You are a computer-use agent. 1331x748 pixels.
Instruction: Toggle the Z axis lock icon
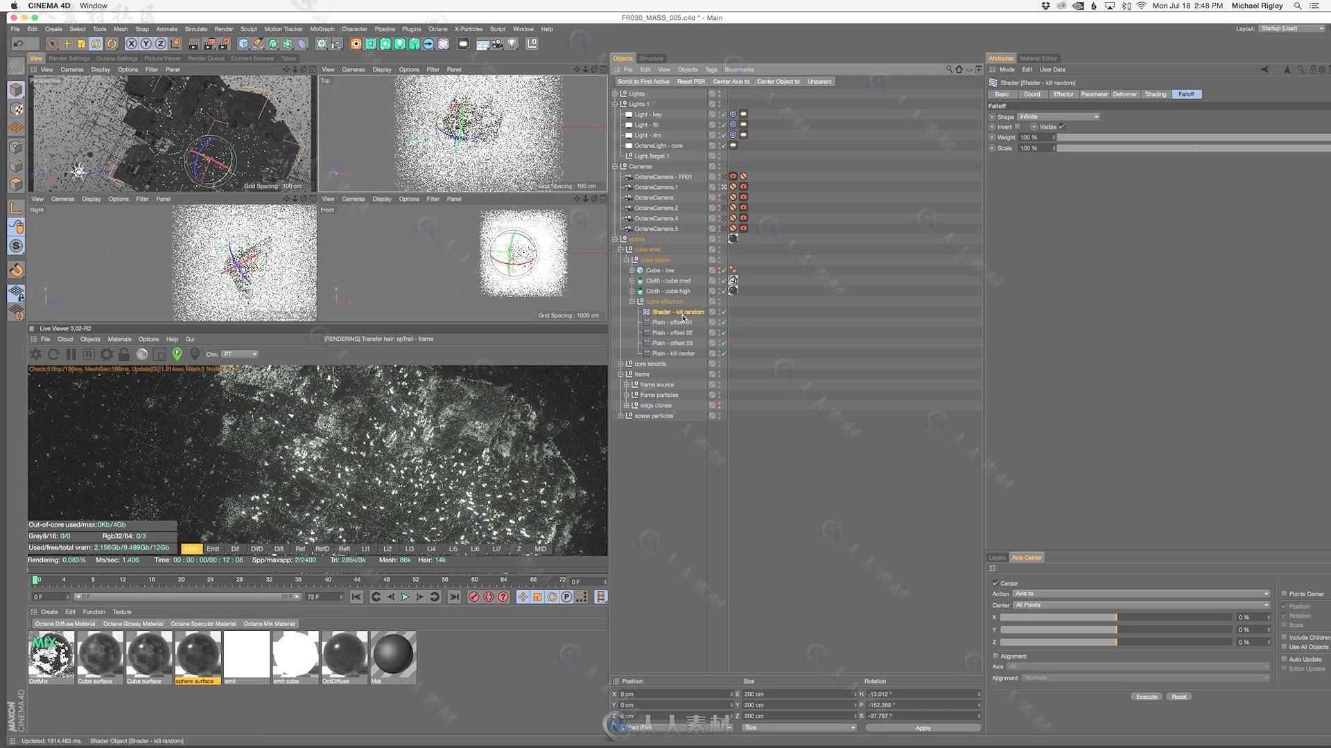tap(161, 44)
